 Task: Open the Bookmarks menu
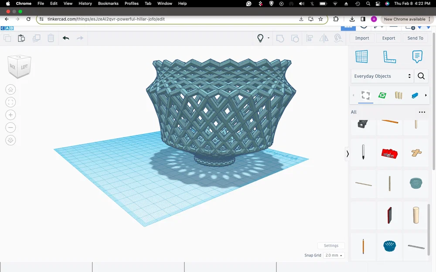tap(108, 3)
